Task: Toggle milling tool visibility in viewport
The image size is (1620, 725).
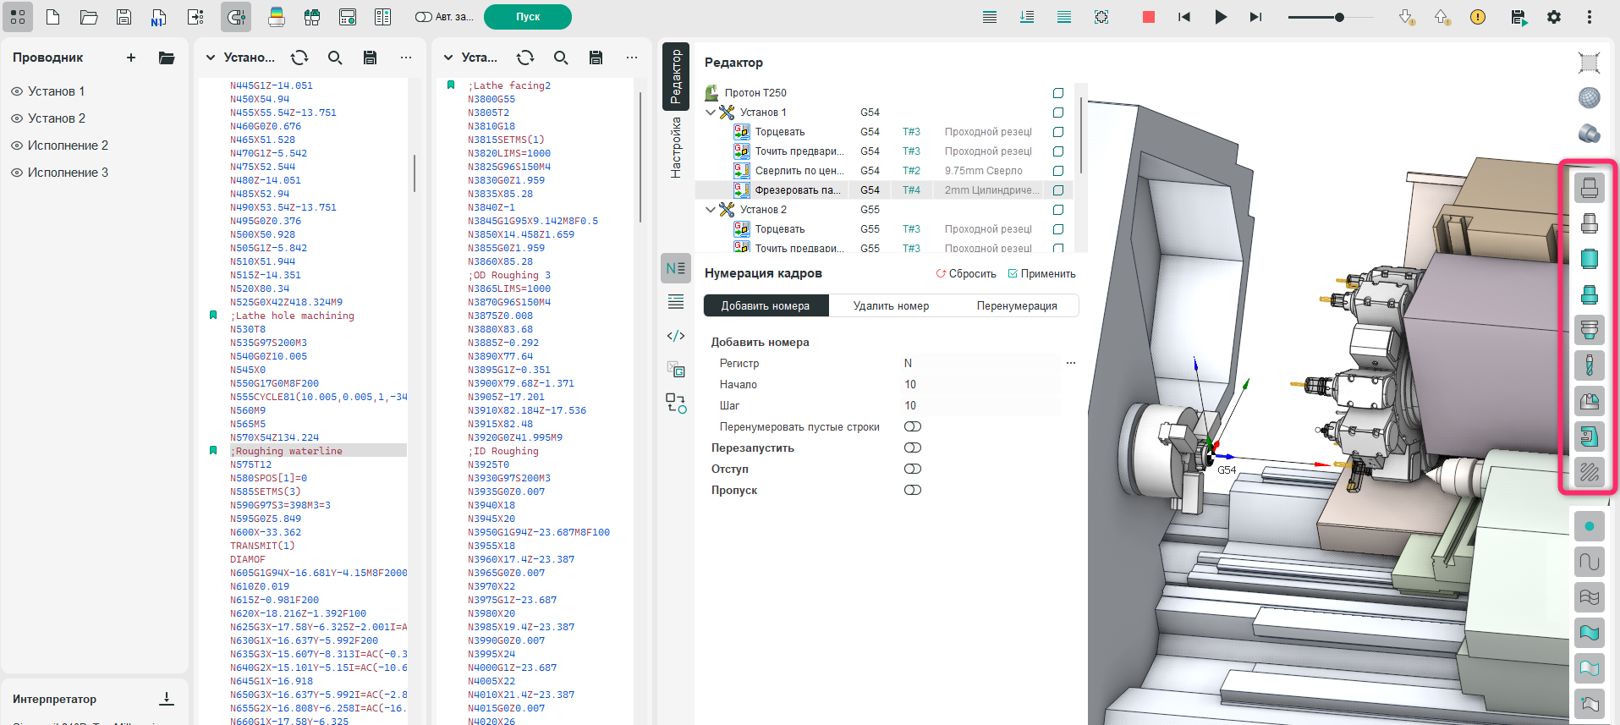Action: [1589, 365]
